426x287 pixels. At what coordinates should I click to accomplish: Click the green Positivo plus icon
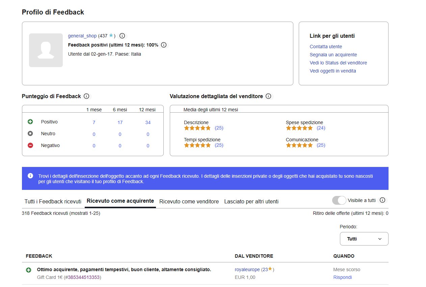click(30, 122)
